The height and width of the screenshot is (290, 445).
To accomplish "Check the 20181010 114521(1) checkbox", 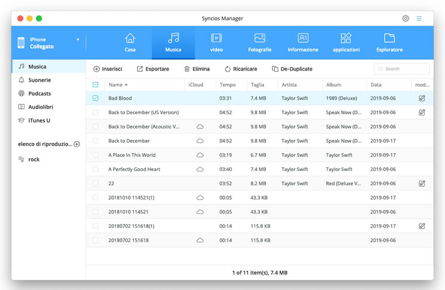I will coord(96,197).
